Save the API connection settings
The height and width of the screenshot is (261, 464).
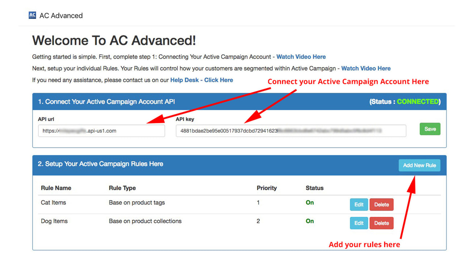pyautogui.click(x=430, y=129)
